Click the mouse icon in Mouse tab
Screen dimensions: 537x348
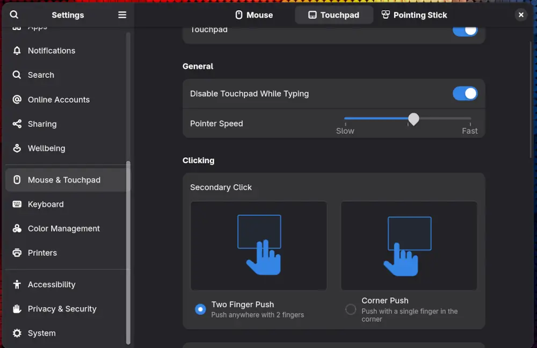coord(239,15)
